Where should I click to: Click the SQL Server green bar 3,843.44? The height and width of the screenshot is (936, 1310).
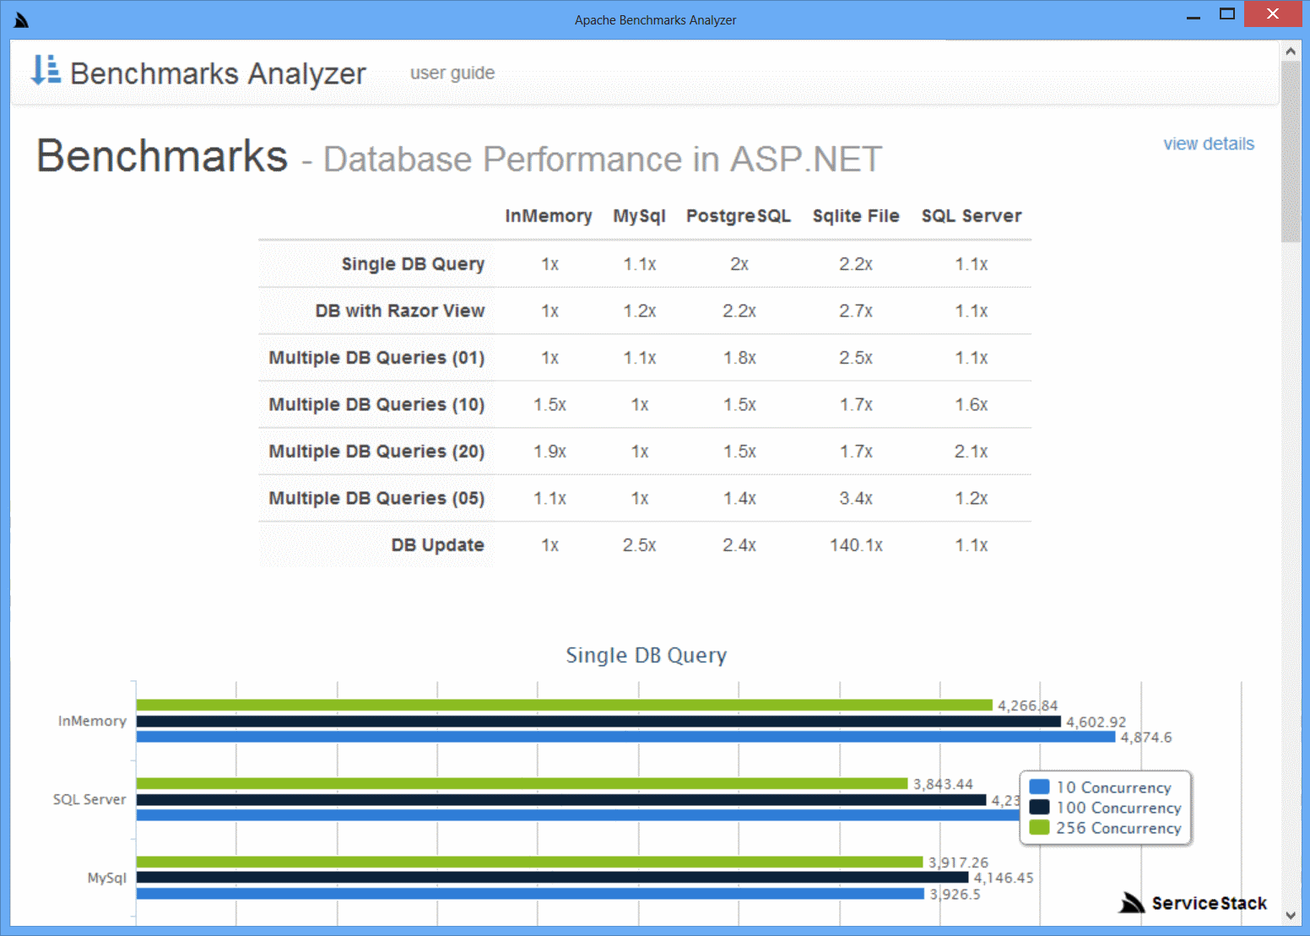coord(522,783)
